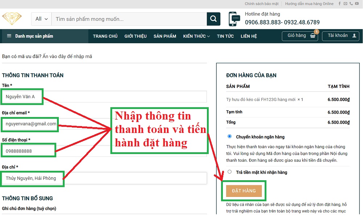Screen dimensions: 363x218
Task: Open Danh mục sản phẩm category menu
Action: 30,36
